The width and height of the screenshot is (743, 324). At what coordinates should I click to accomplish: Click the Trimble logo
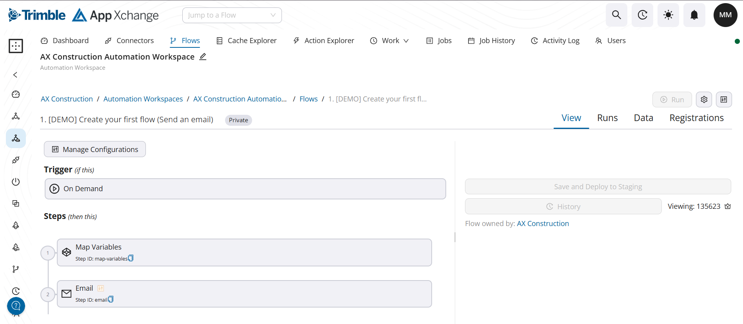tap(37, 15)
